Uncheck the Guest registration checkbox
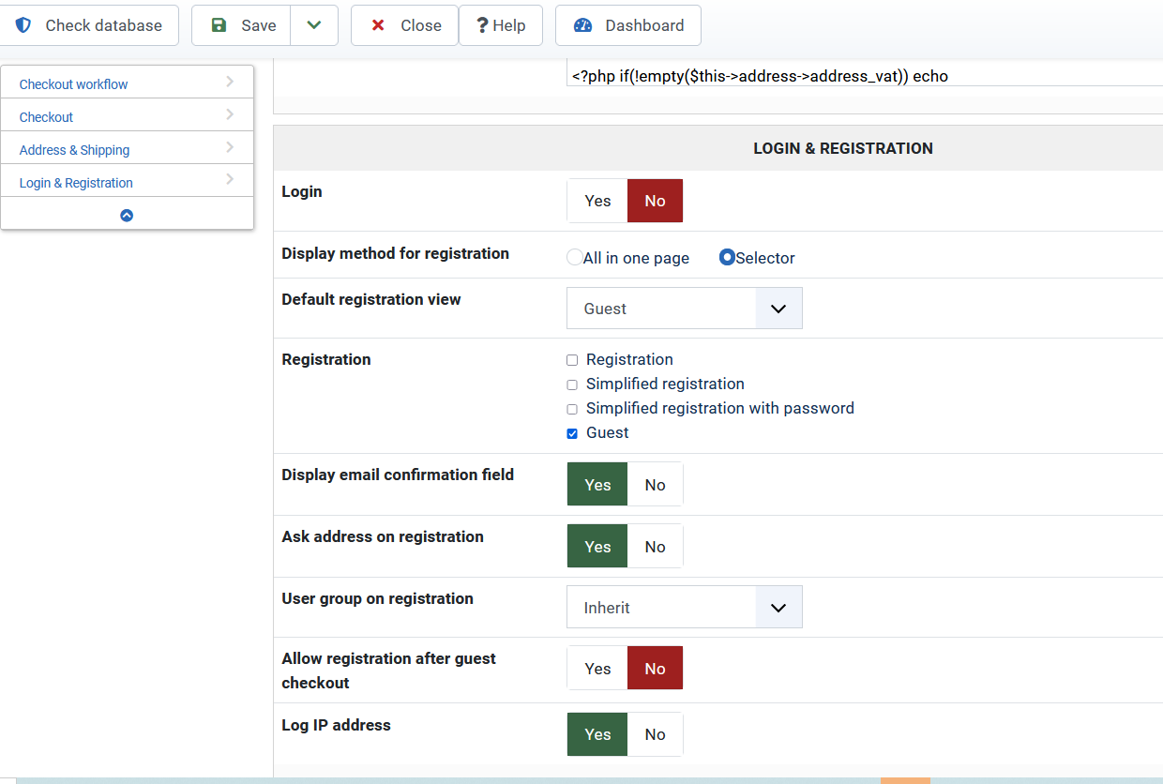The height and width of the screenshot is (784, 1163). [x=572, y=433]
